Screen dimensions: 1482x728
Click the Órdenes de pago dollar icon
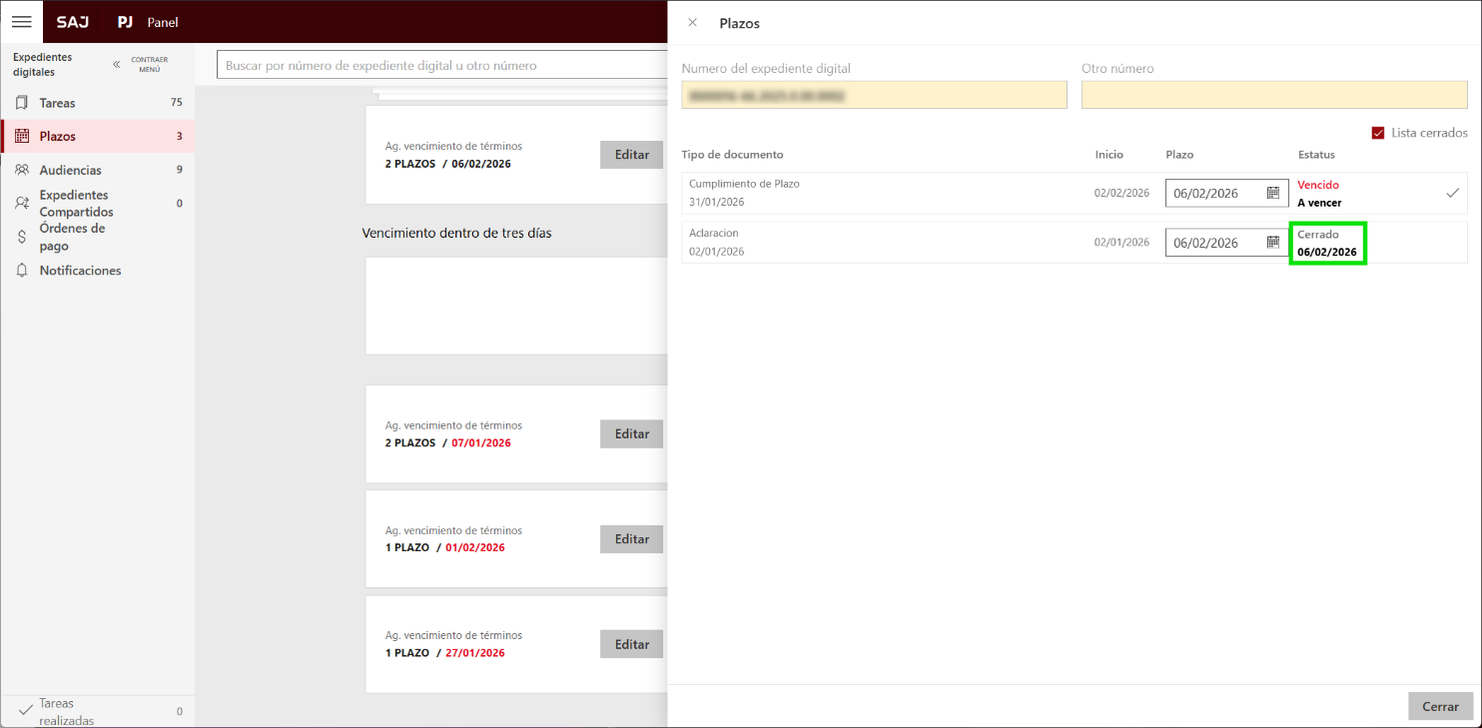(22, 237)
